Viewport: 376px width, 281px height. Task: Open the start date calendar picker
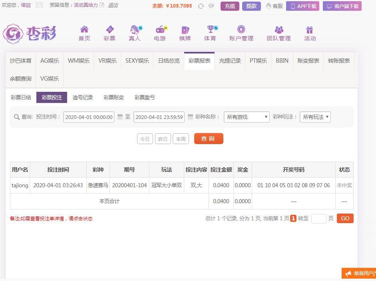click(x=120, y=117)
